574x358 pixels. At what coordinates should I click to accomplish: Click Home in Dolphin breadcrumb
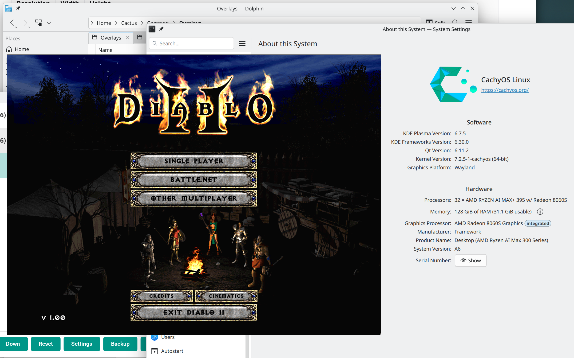point(104,23)
